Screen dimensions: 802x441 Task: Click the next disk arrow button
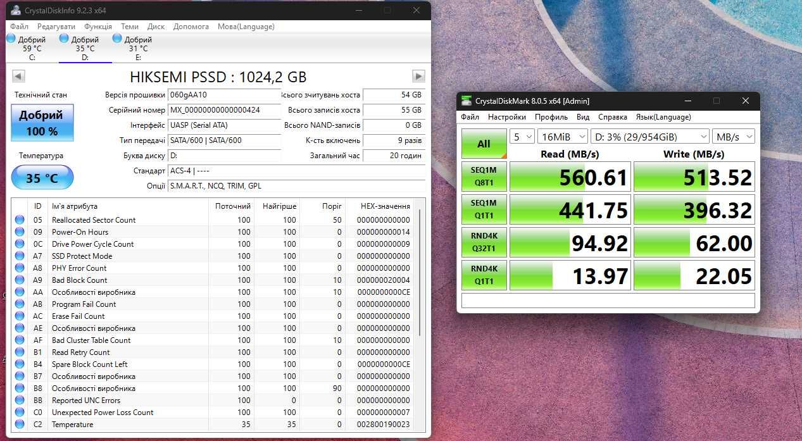click(x=418, y=77)
